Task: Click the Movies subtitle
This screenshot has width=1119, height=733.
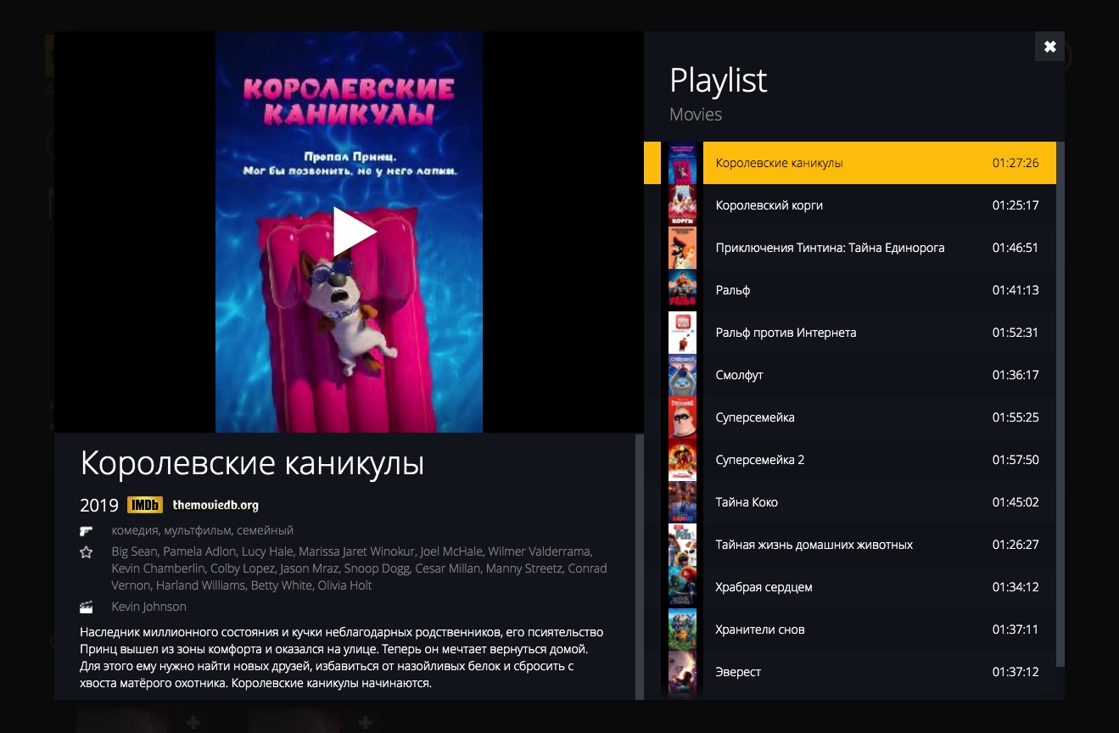Action: coord(696,115)
